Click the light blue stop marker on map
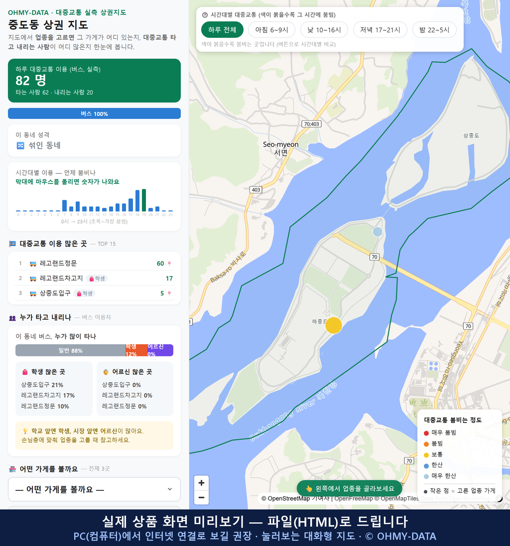The width and height of the screenshot is (510, 546). tap(378, 232)
